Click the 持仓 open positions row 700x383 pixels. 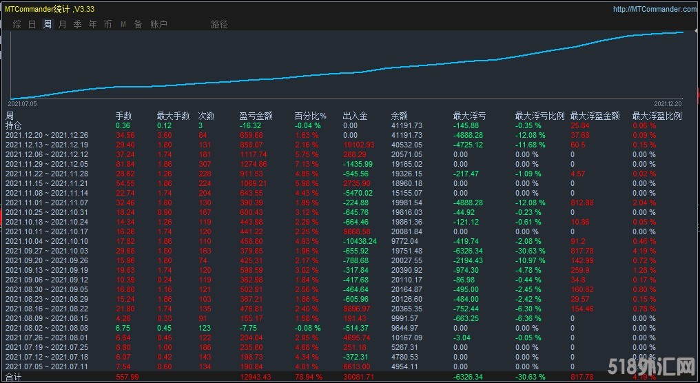(14, 126)
